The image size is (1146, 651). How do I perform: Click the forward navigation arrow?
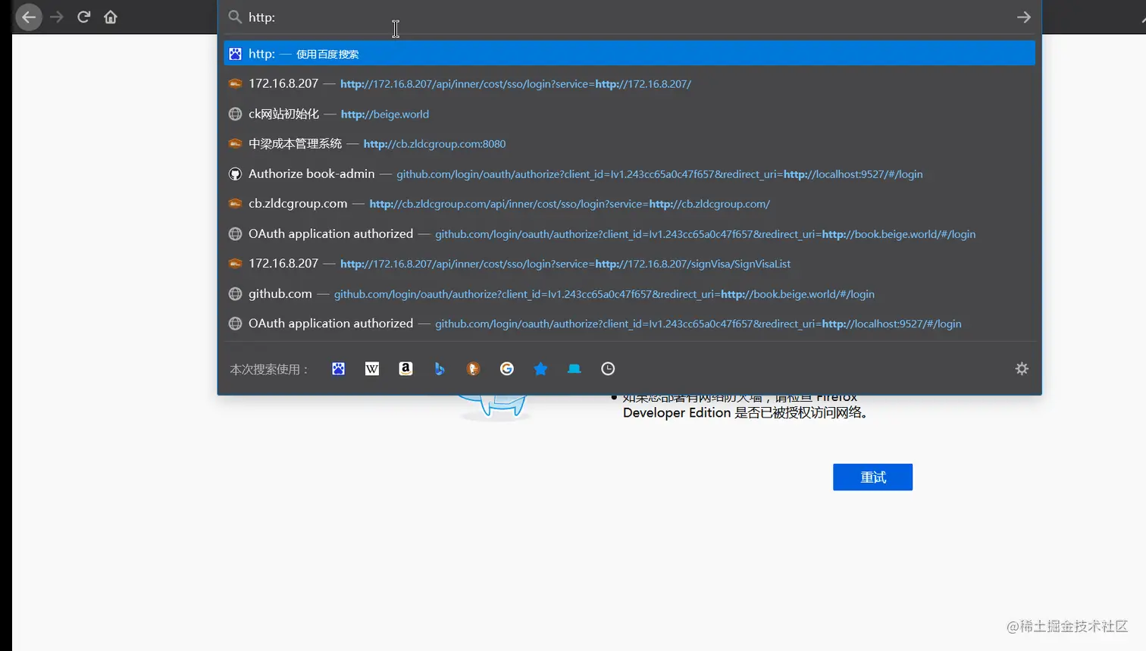tap(57, 17)
